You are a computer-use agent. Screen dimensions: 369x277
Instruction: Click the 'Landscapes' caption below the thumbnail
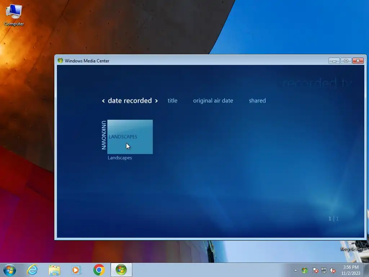click(x=120, y=158)
